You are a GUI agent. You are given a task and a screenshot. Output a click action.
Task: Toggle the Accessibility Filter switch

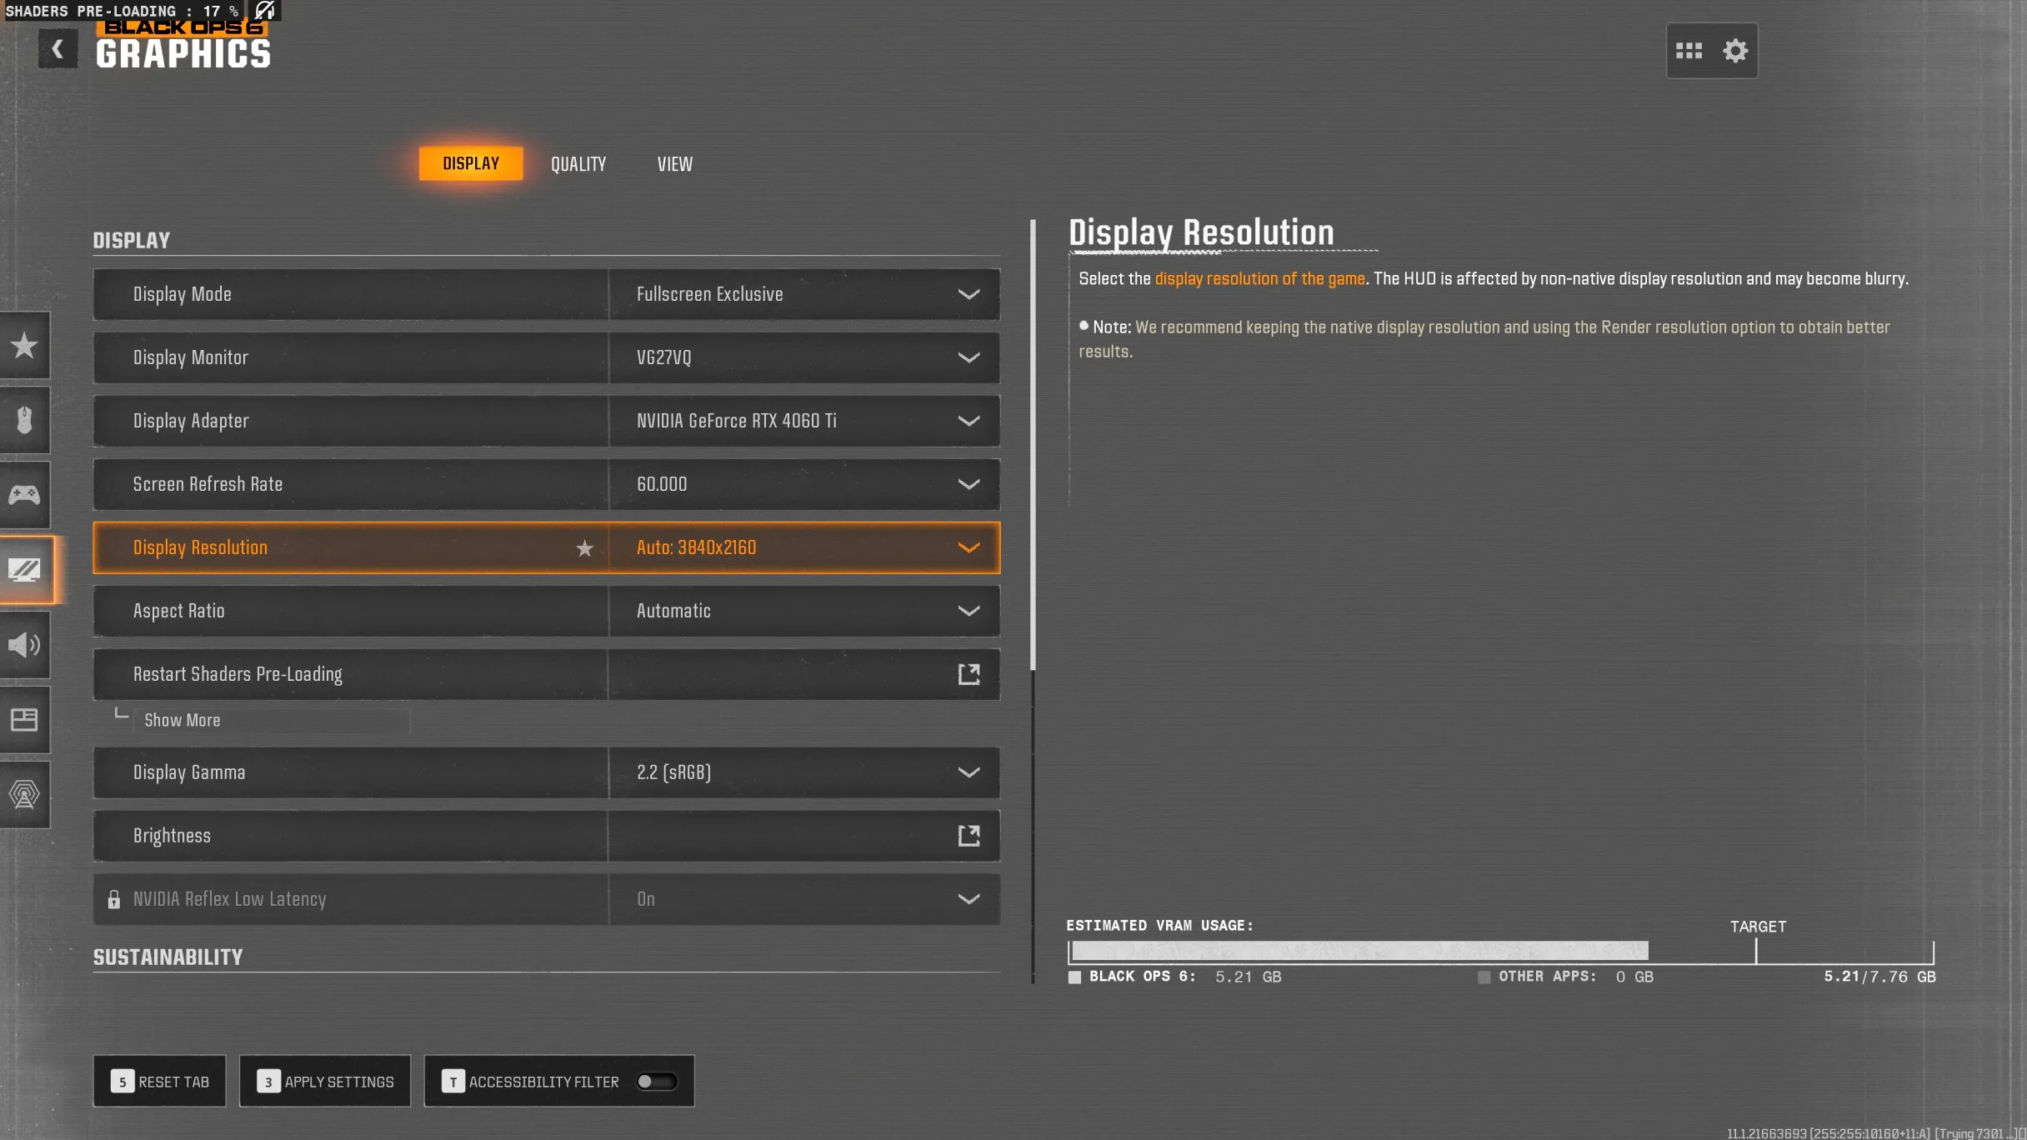tap(657, 1082)
